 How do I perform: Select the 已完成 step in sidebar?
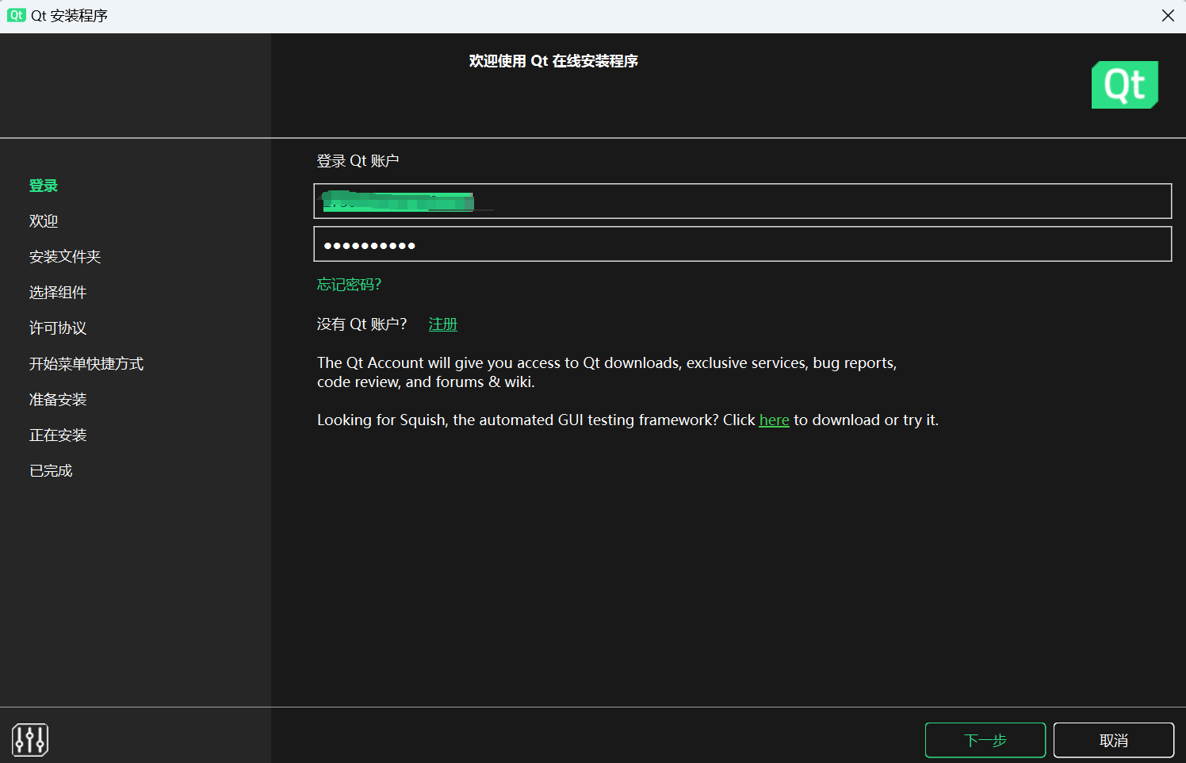click(51, 471)
